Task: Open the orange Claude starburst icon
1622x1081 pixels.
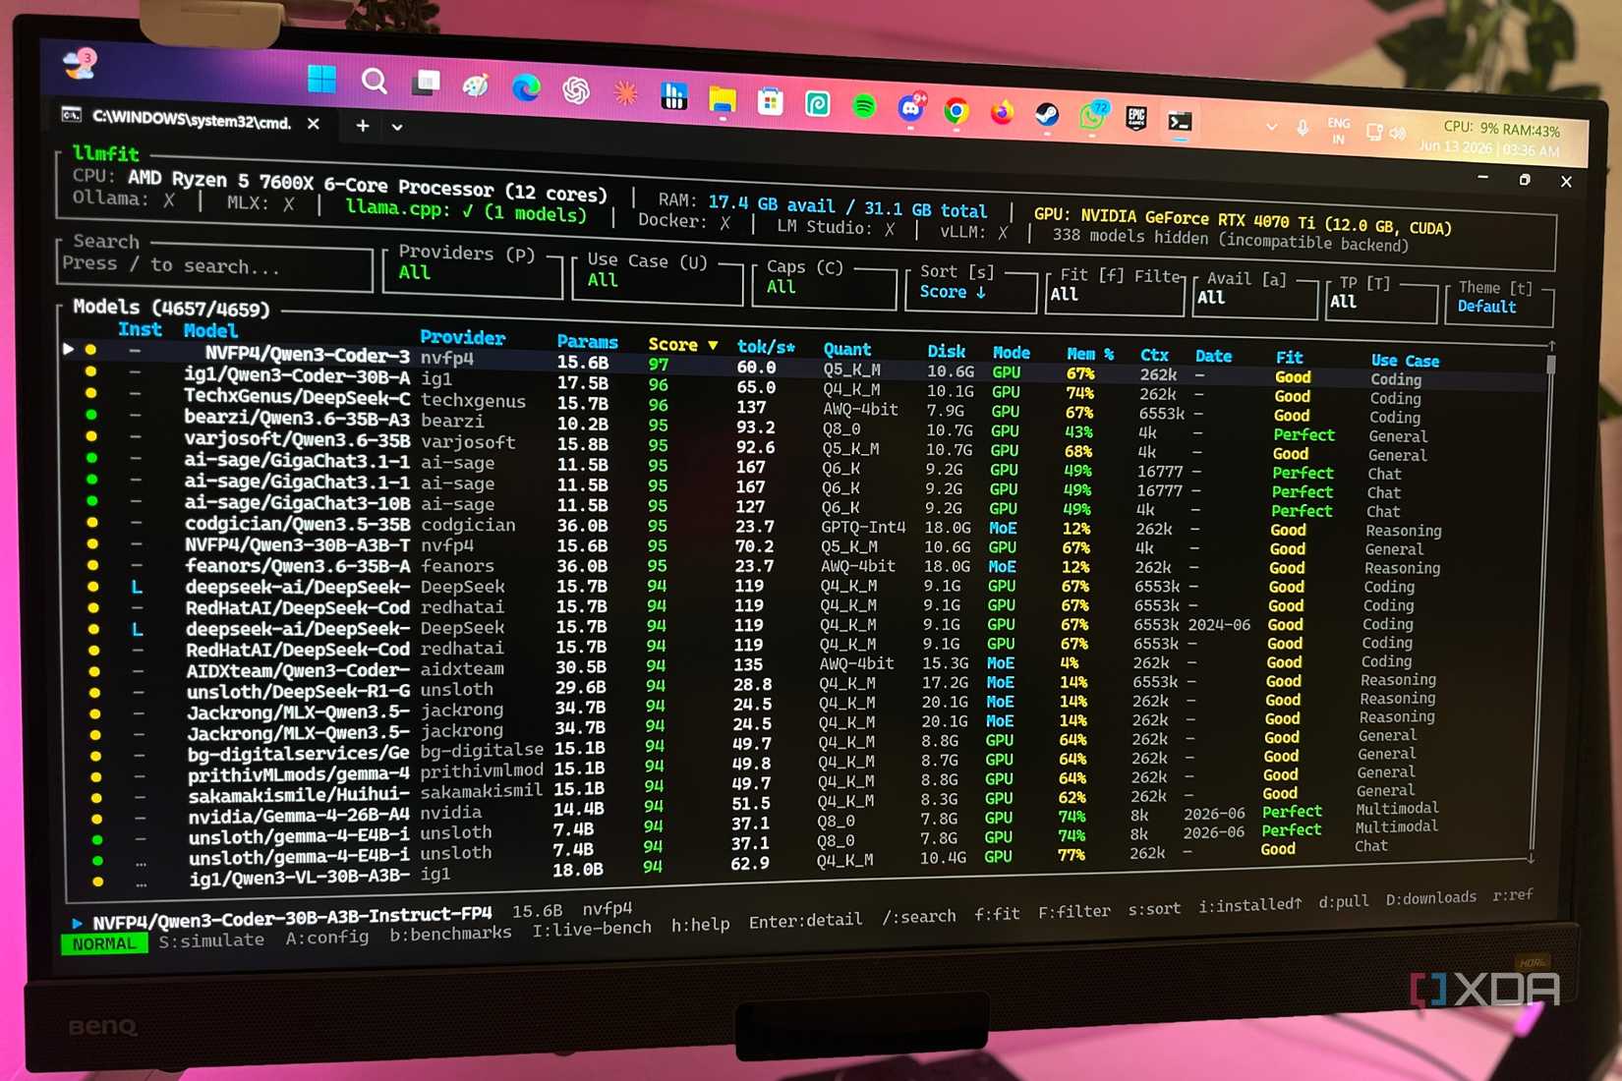Action: click(625, 93)
